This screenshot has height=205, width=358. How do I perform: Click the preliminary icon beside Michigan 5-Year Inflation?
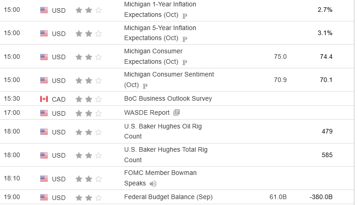pyautogui.click(x=185, y=39)
